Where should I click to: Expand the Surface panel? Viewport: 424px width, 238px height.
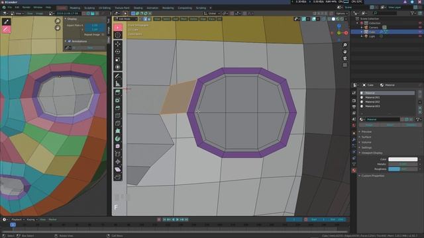pos(366,137)
